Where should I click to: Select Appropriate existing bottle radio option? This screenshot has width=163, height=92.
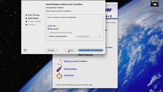tap(48, 33)
